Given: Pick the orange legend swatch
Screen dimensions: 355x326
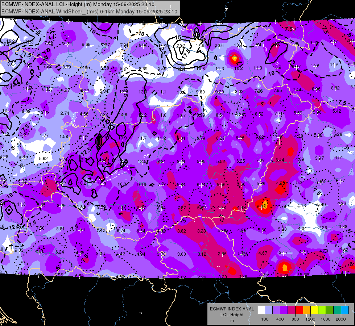Looking at the screenshot, I should [306, 310].
